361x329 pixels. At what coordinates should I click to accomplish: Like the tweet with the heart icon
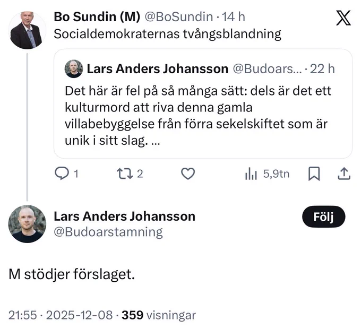click(x=188, y=174)
